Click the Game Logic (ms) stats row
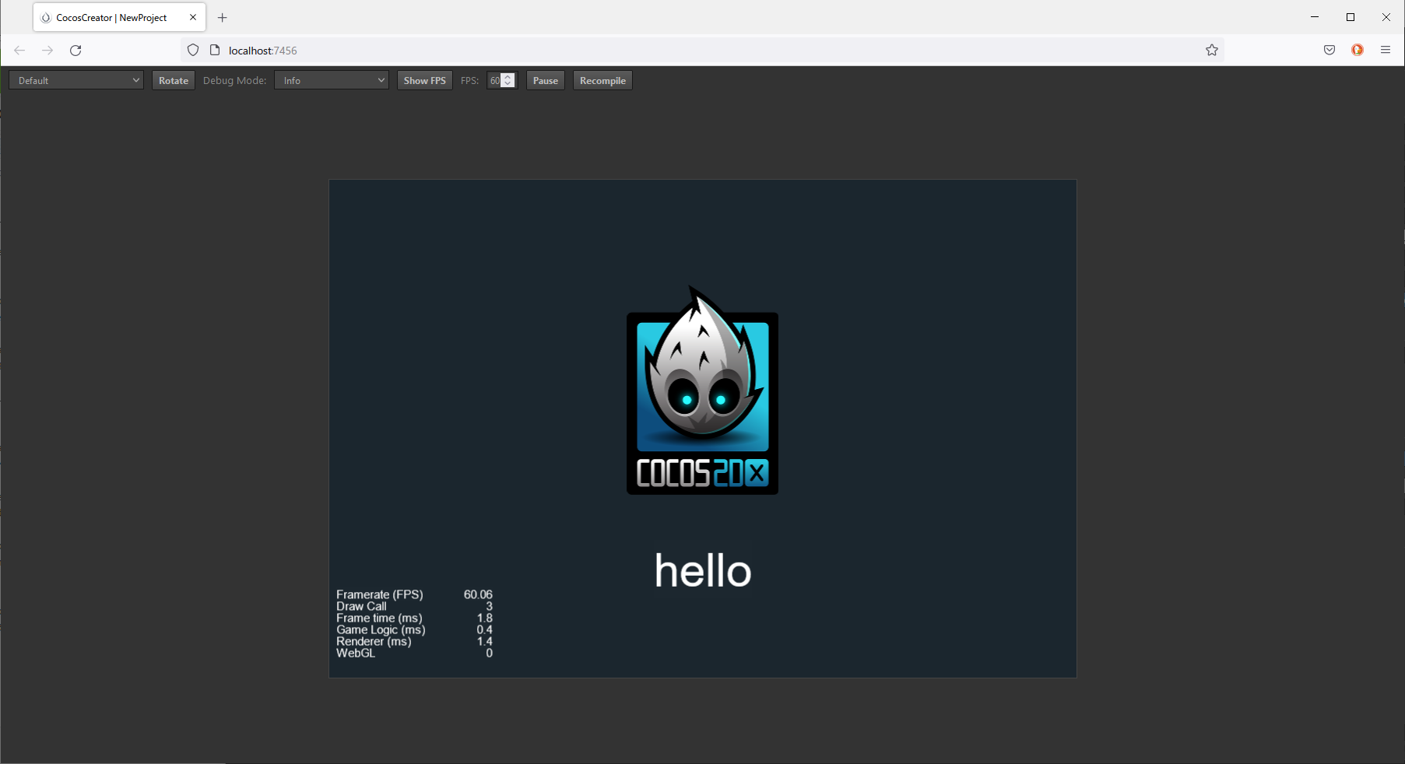The width and height of the screenshot is (1405, 764). click(414, 629)
